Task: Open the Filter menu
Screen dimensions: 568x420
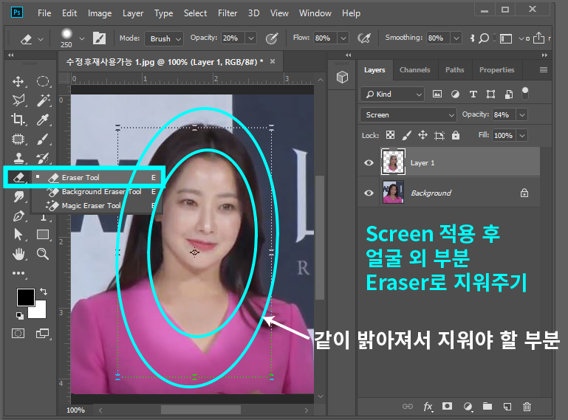Action: tap(227, 13)
